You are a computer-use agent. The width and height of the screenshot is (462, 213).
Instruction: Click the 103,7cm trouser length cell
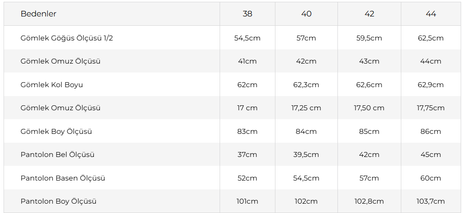[x=431, y=201]
